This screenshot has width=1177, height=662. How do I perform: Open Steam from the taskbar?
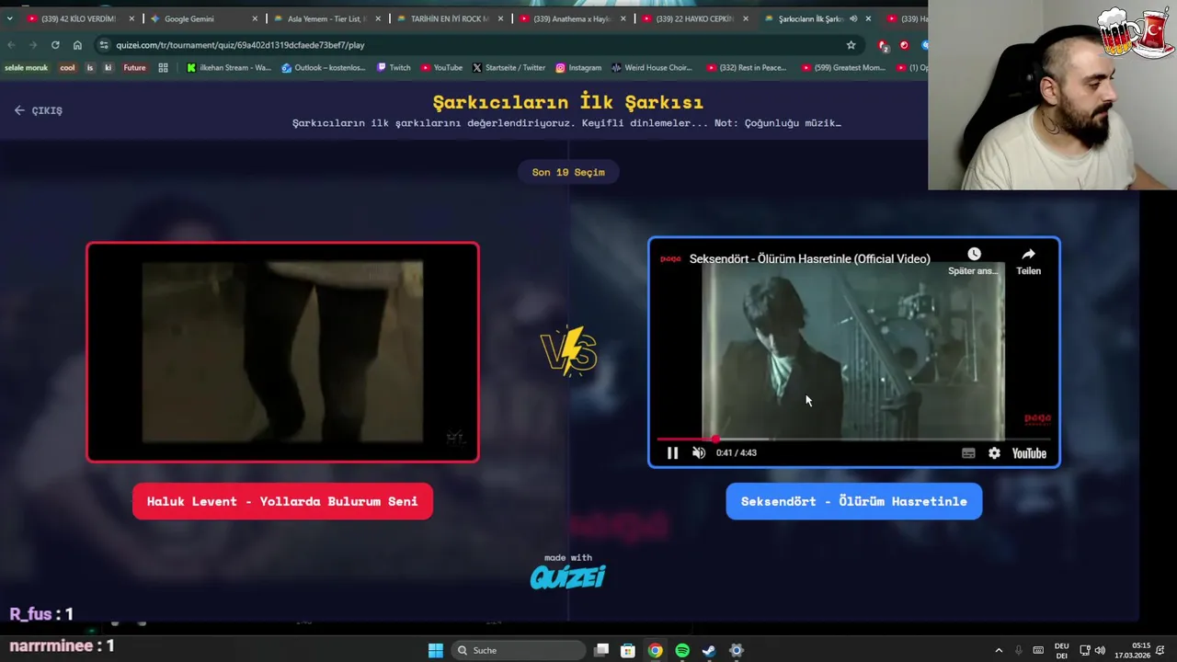click(x=709, y=650)
